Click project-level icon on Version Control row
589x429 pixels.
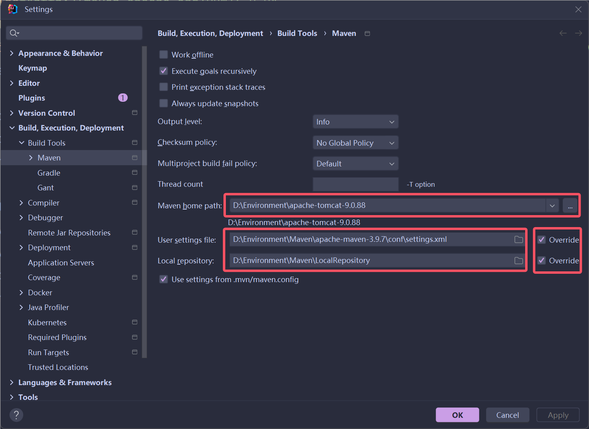click(135, 113)
